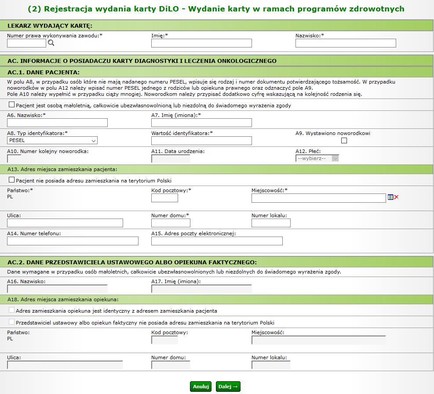Clear locality with the red X icon
434x394 pixels.
click(x=396, y=197)
